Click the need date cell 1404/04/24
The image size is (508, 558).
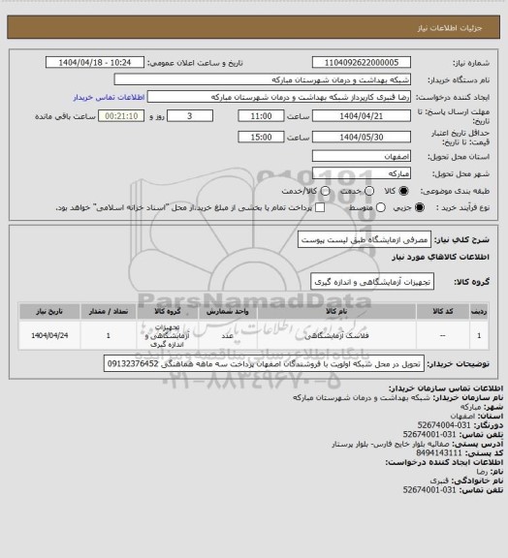tap(49, 335)
